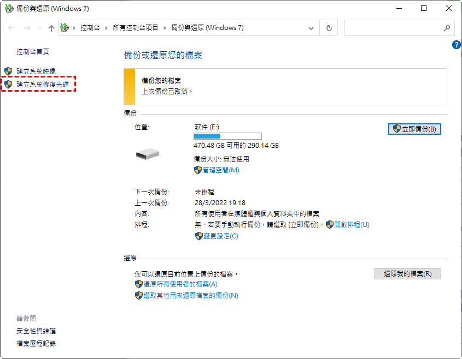This screenshot has height=359, width=462.
Task: Click the disk usage bar for 软件 (E:)
Action: (x=227, y=136)
